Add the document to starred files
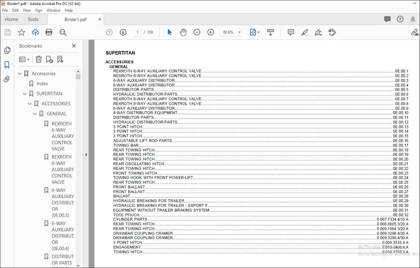The width and height of the screenshot is (420, 268). coord(22,32)
